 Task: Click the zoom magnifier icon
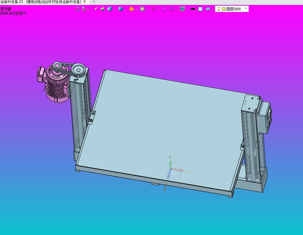coord(143,9)
